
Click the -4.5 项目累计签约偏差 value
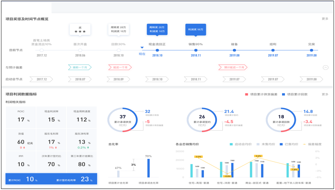coord(228,122)
